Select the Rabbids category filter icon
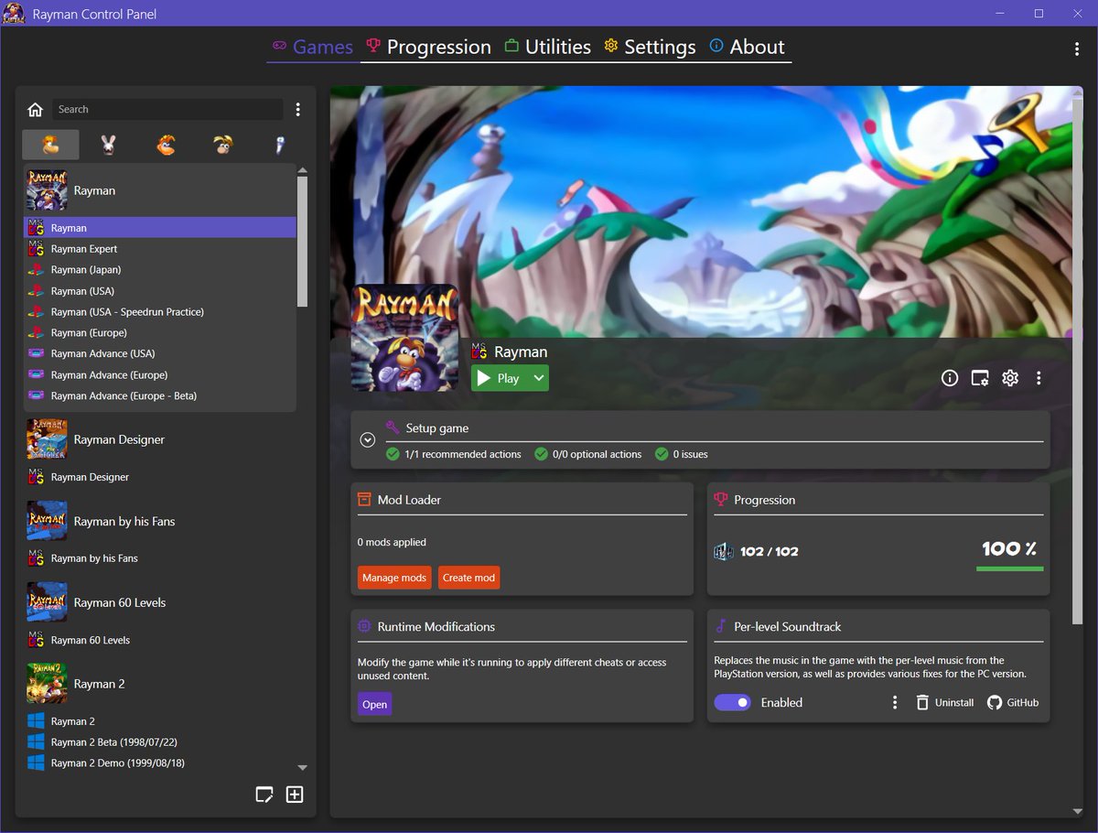The width and height of the screenshot is (1098, 833). (x=109, y=145)
